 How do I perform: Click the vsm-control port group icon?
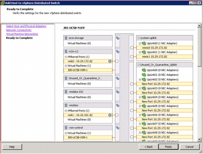click(66, 127)
